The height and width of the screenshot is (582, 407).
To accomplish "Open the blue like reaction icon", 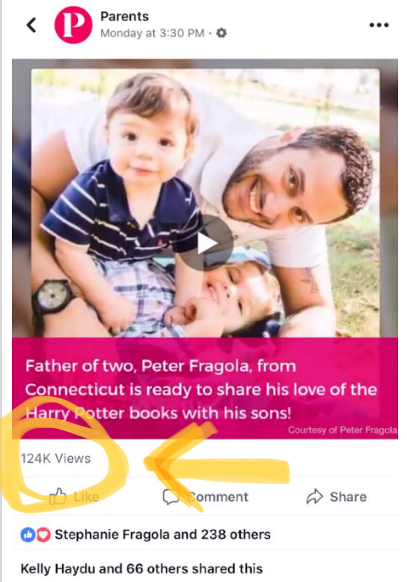I will pos(27,535).
